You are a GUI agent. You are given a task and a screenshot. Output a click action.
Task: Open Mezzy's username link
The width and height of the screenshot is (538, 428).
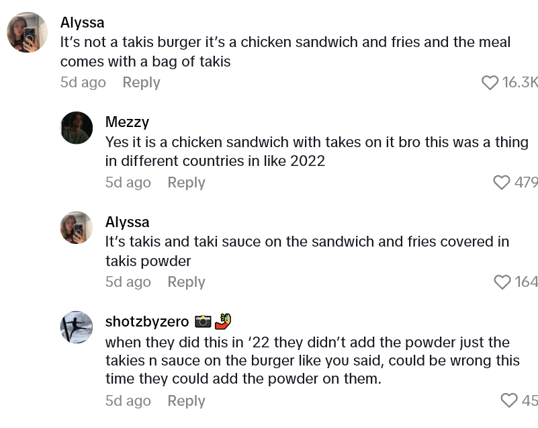point(127,122)
